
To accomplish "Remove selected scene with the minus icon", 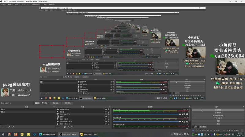I will [x=5, y=127].
